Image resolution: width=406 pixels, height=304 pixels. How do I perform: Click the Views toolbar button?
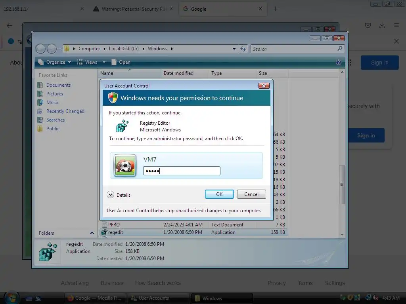point(88,62)
